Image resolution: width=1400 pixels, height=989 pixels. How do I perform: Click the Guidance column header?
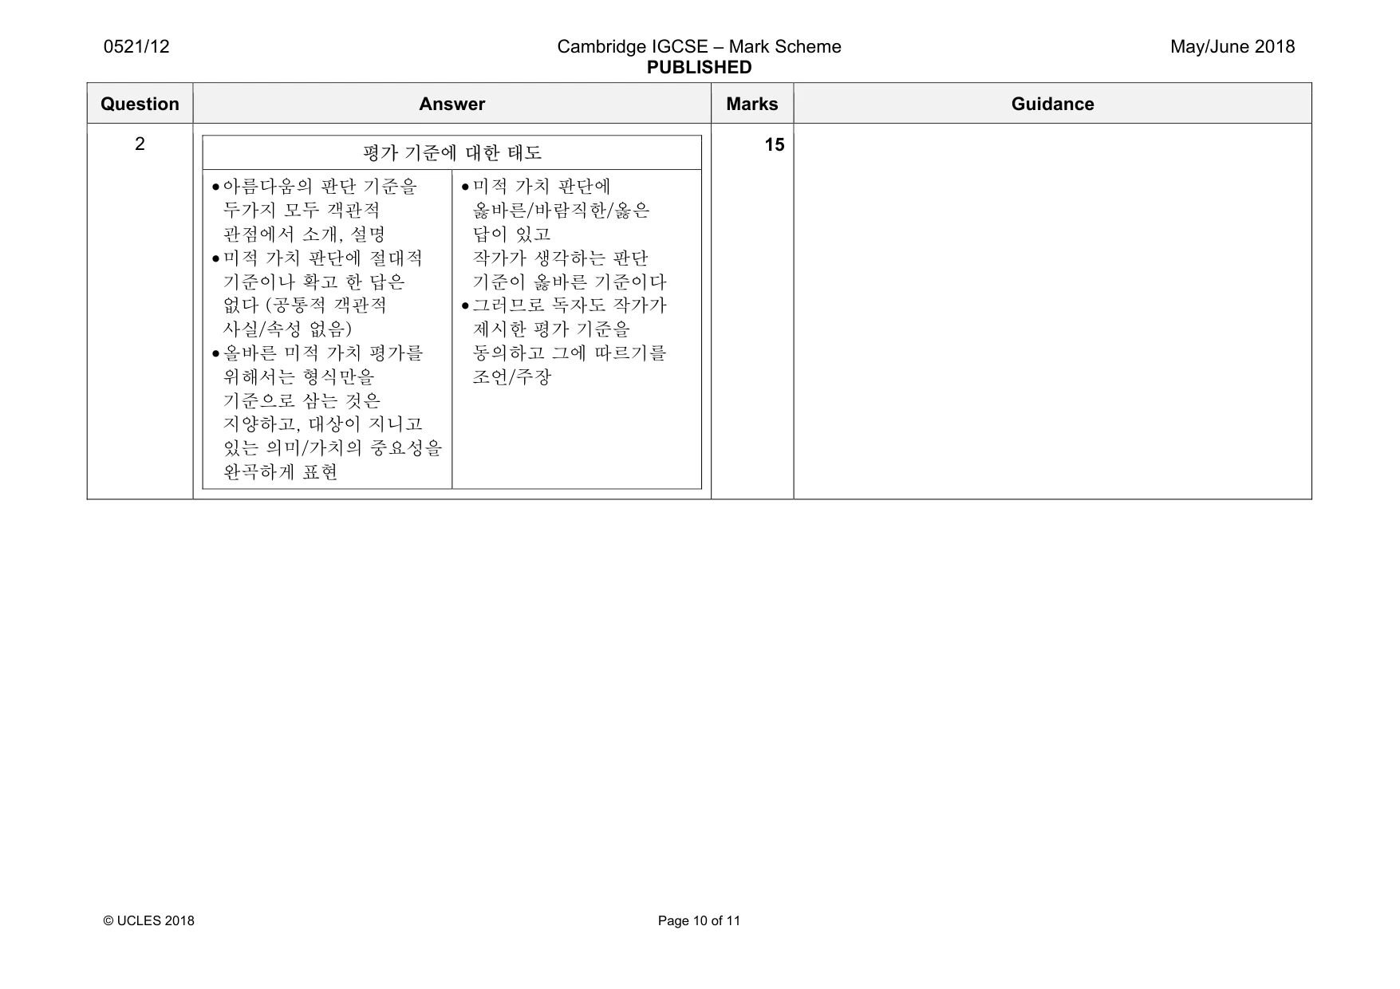click(1052, 104)
